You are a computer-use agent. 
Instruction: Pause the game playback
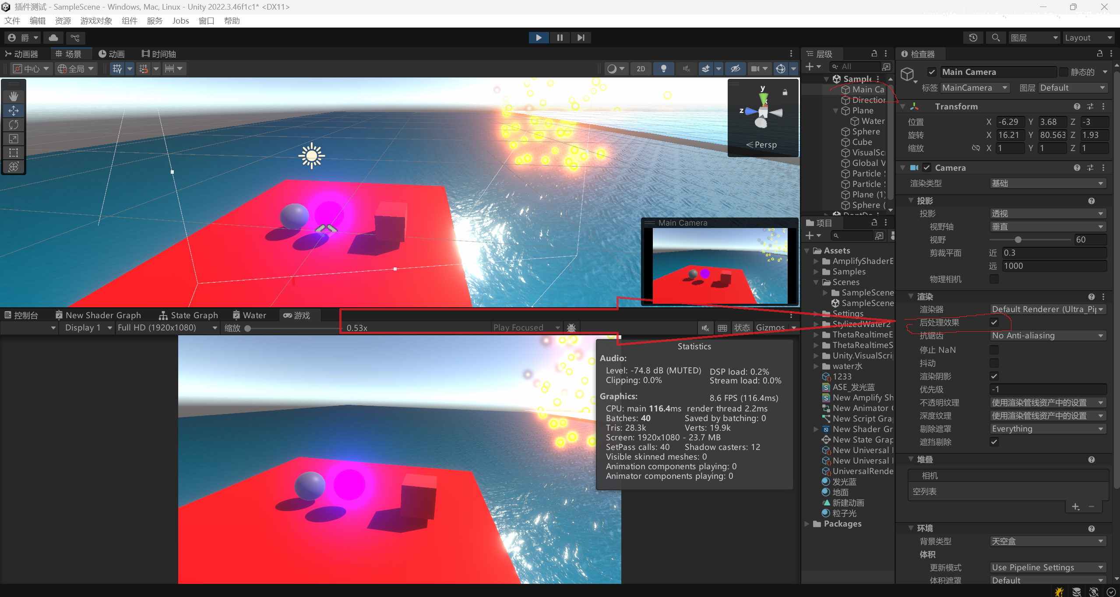click(x=559, y=37)
